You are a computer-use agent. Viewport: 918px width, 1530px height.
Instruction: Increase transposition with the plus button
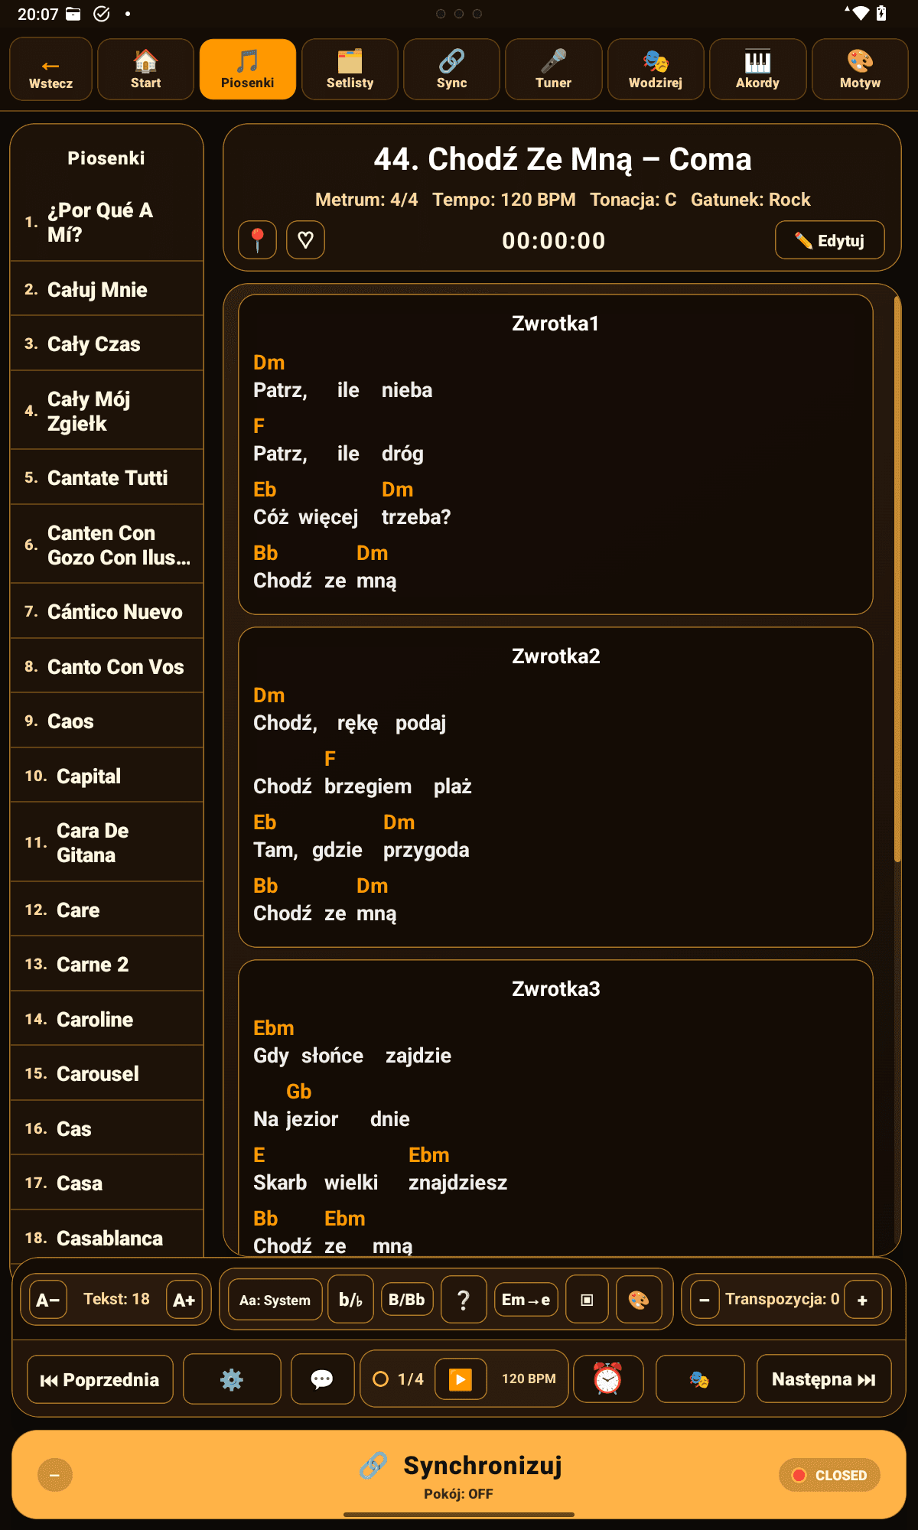click(x=862, y=1300)
